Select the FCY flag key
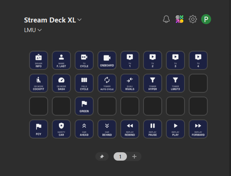The height and width of the screenshot is (176, 231). (39, 129)
